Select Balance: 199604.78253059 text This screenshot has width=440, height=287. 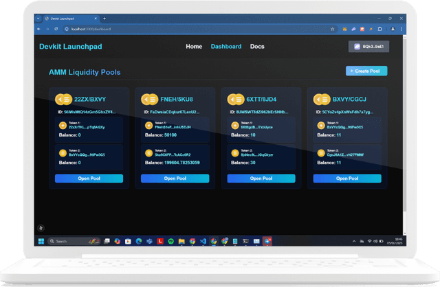(173, 163)
